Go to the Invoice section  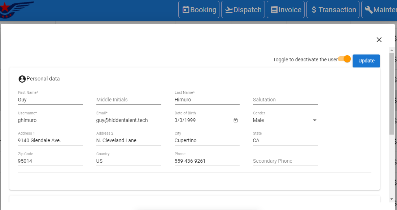pos(285,10)
